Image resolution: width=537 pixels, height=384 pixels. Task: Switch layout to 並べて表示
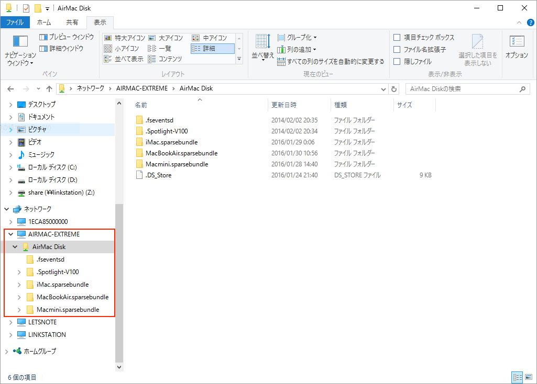(124, 59)
